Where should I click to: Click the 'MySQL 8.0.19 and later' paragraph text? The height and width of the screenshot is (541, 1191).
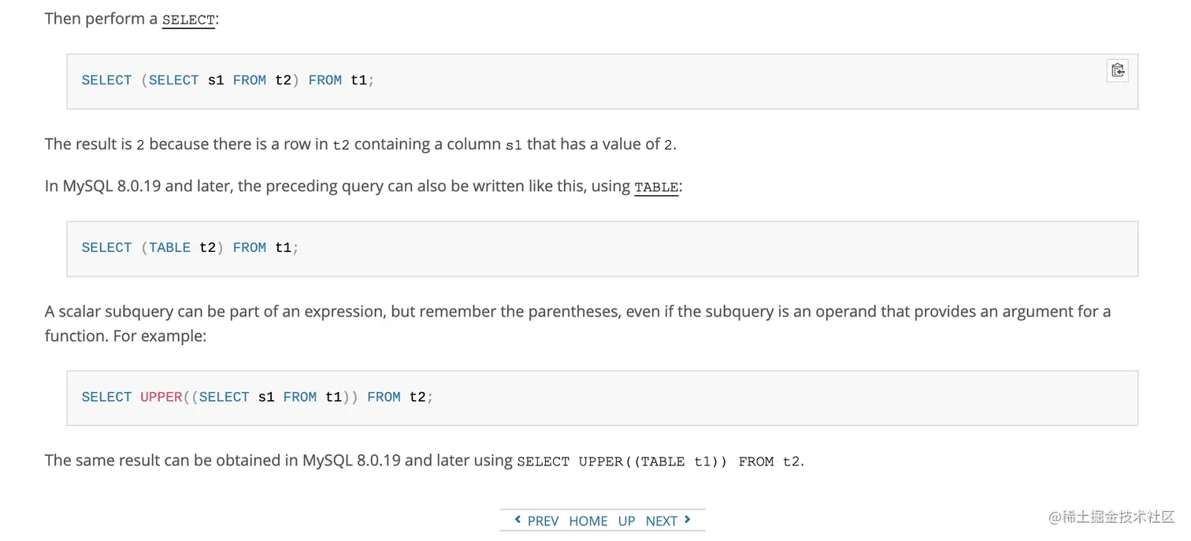[x=315, y=187]
